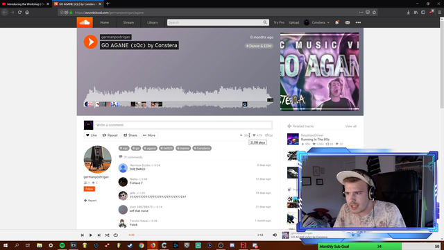Open the Firefox hamburger menu

[439, 12]
